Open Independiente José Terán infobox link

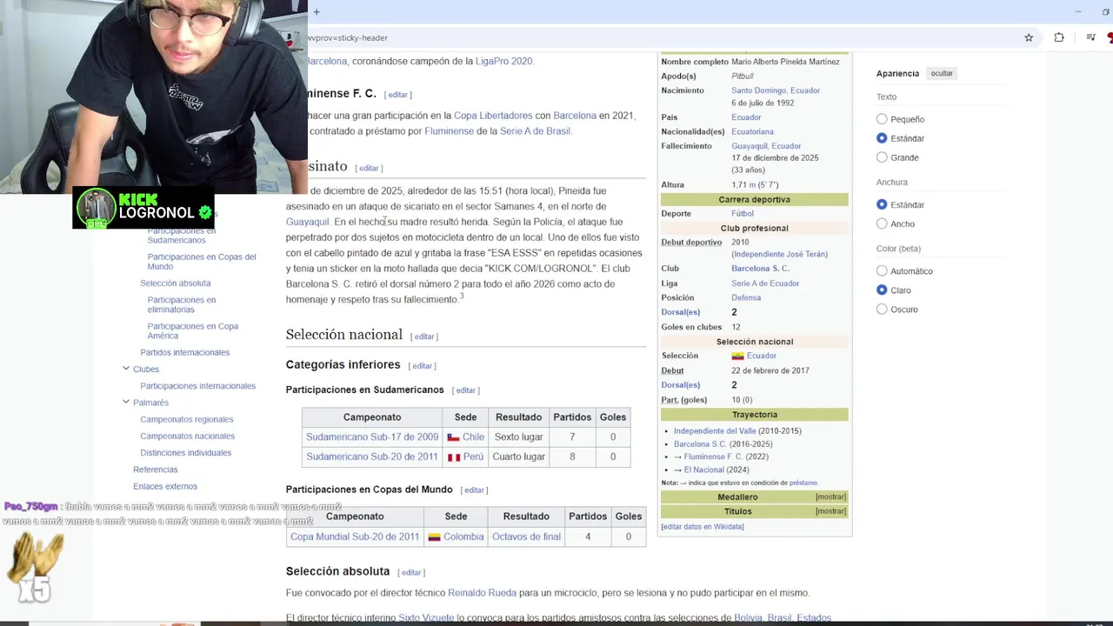[780, 255]
